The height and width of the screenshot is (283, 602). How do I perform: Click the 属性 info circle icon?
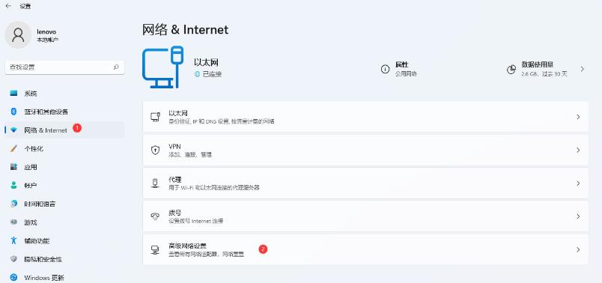[385, 69]
